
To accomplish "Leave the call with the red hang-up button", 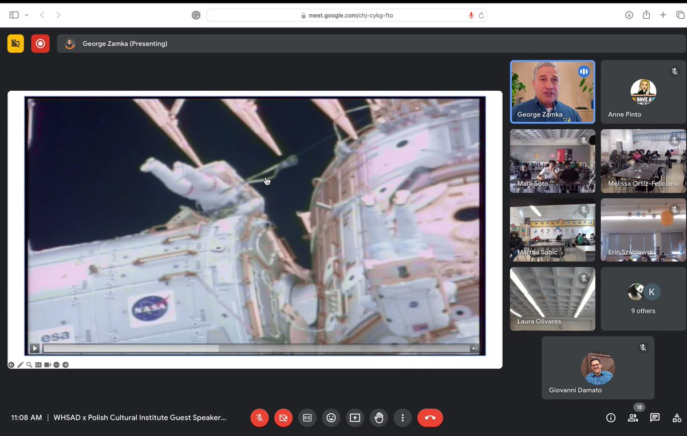I will pos(430,418).
